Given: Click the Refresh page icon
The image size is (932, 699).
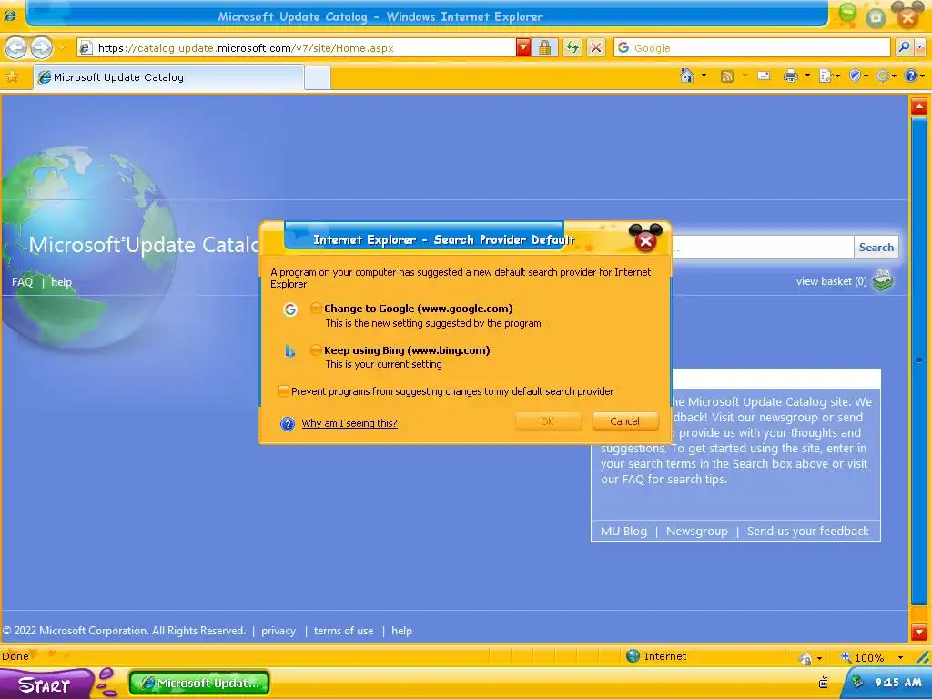Looking at the screenshot, I should (572, 47).
